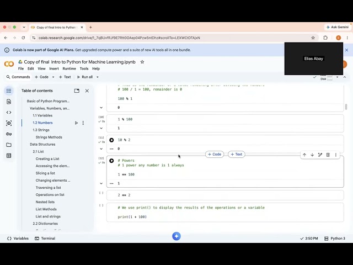Add a text cell from the toolbar
Screen dimensions: 353x265
coord(65,77)
